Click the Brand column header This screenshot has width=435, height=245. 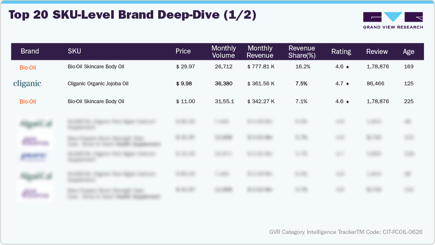(x=30, y=51)
